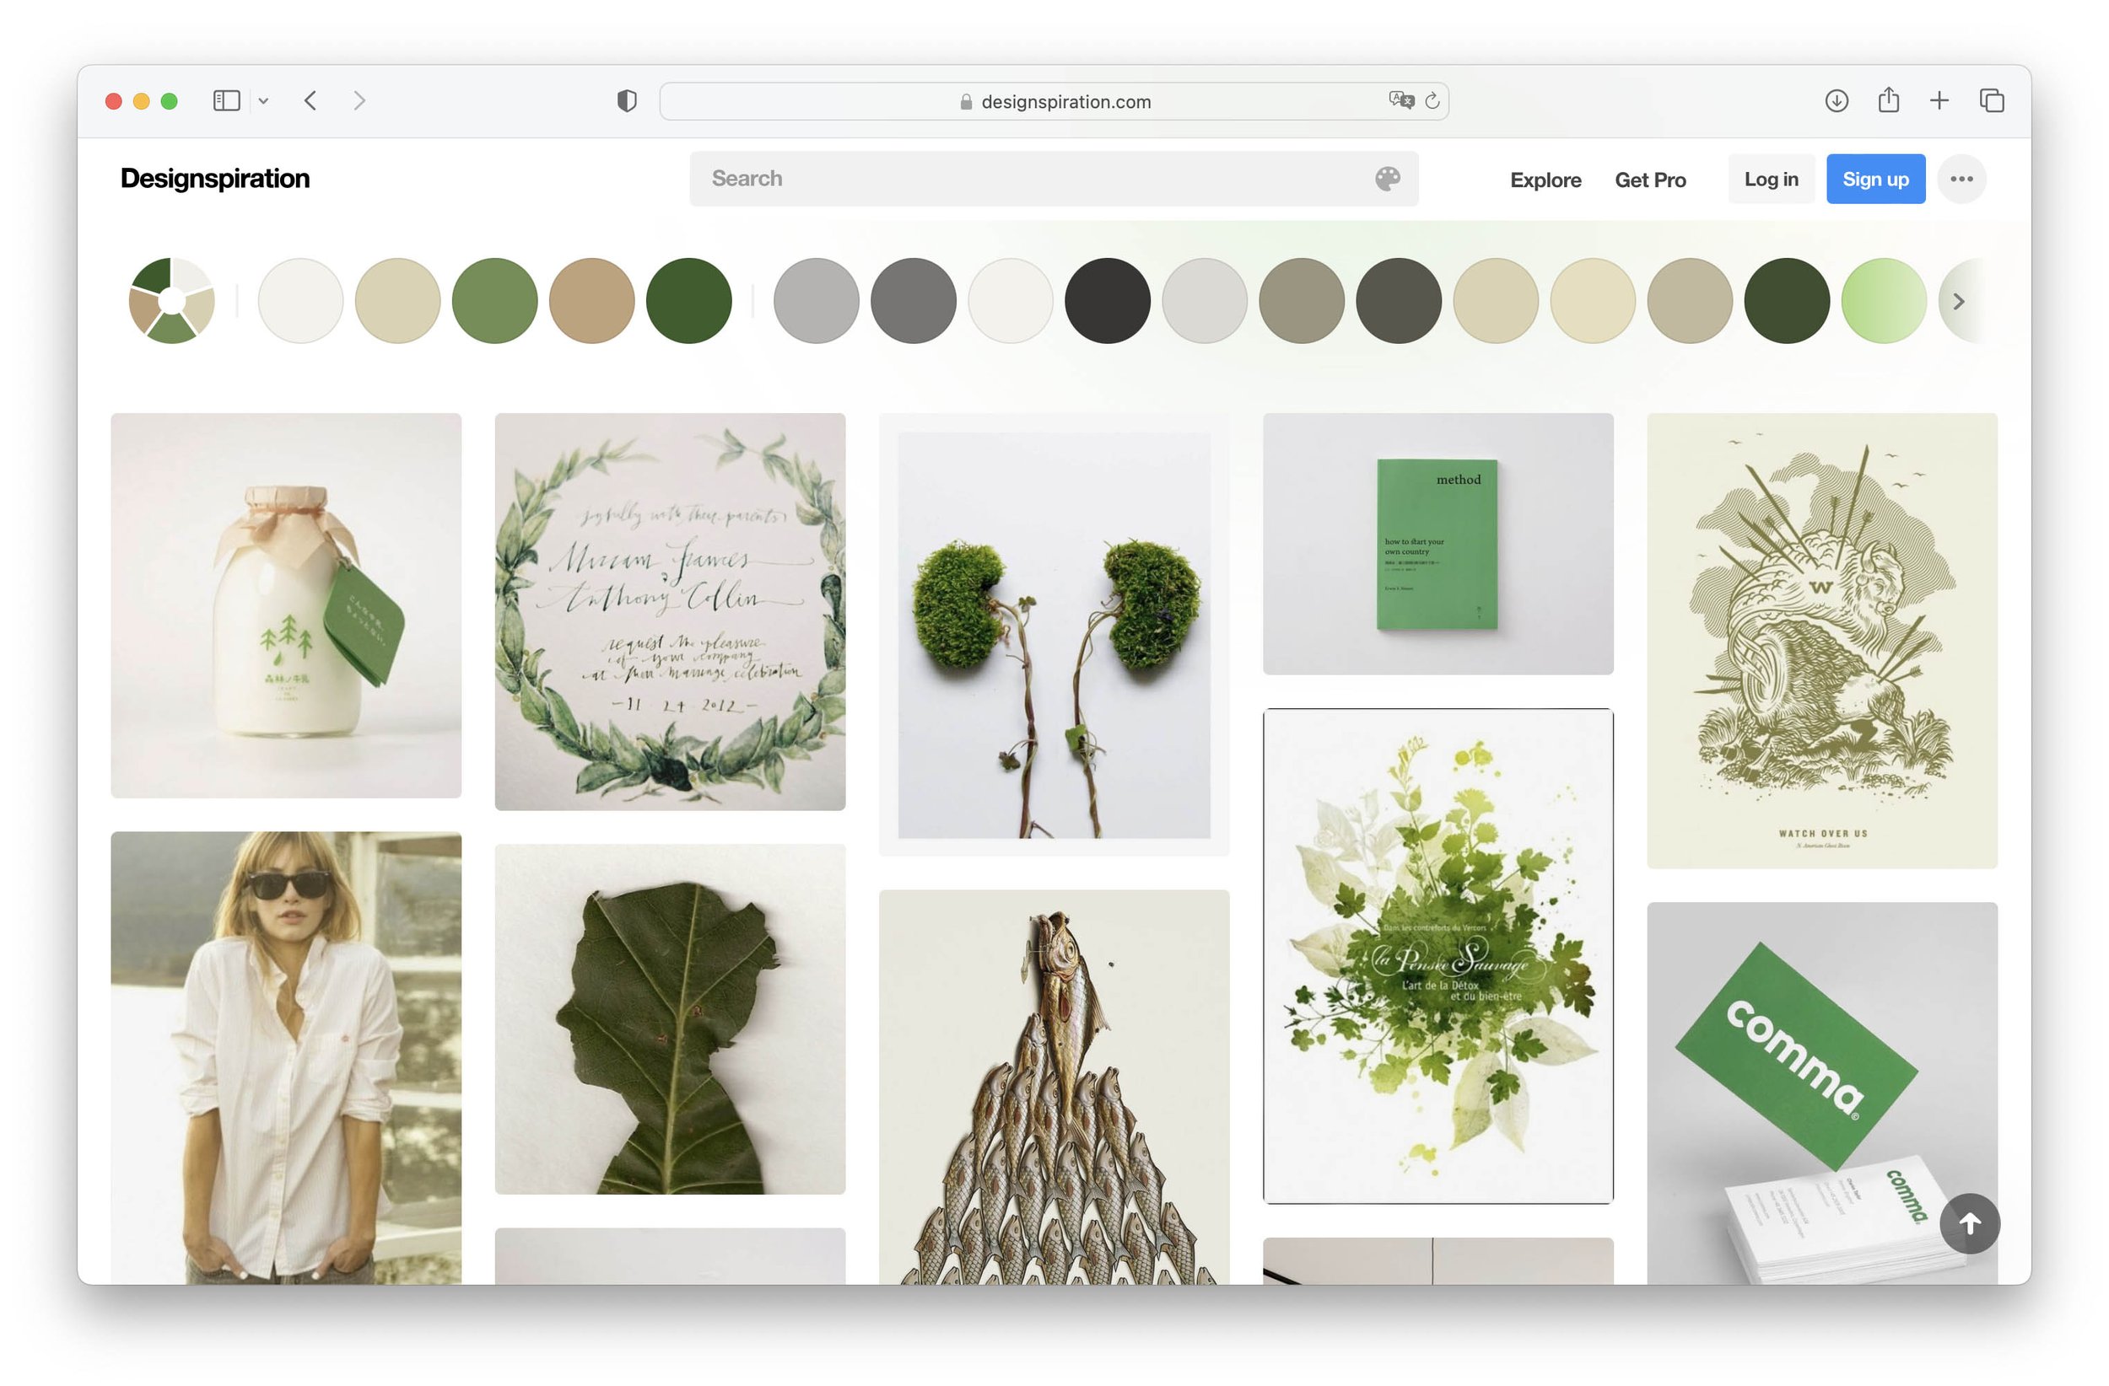
Task: Click the privacy shield icon
Action: coord(627,101)
